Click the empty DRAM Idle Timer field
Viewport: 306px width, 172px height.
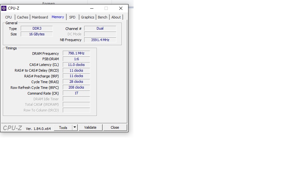(x=76, y=99)
